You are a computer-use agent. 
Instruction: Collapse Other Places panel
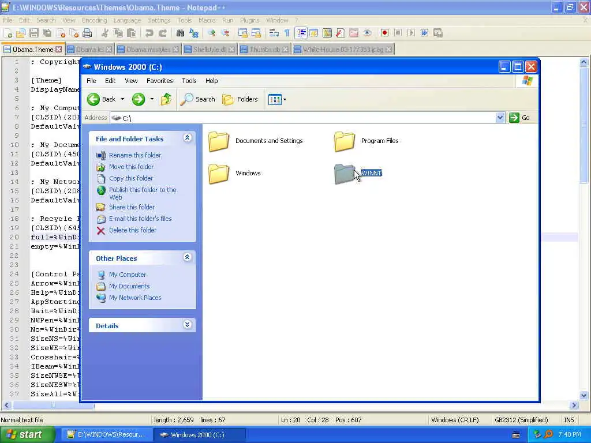[x=188, y=257]
